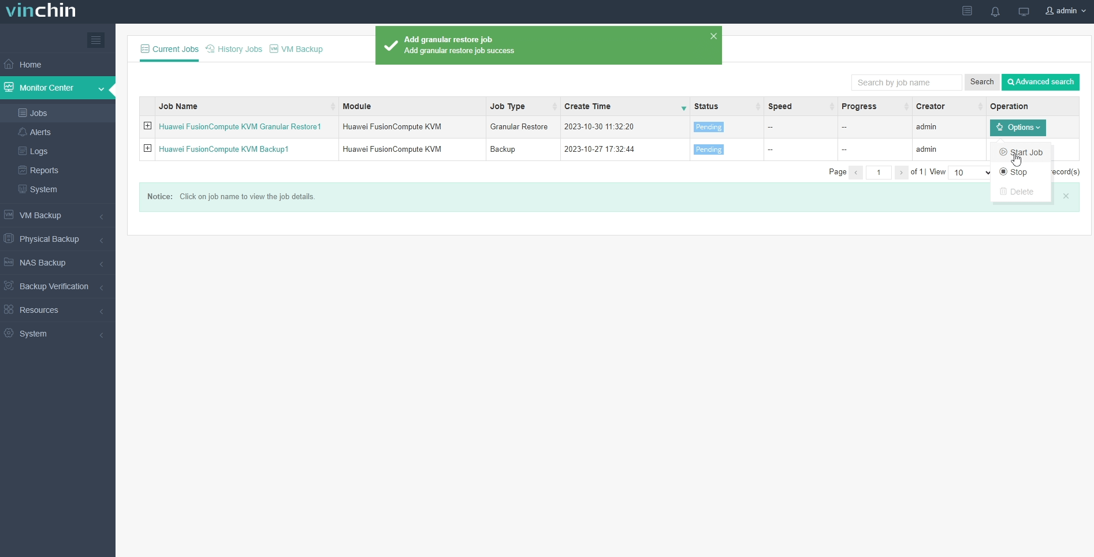Screen dimensions: 1094x557
Task: Expand the KVM Backup1 job row
Action: pyautogui.click(x=147, y=148)
